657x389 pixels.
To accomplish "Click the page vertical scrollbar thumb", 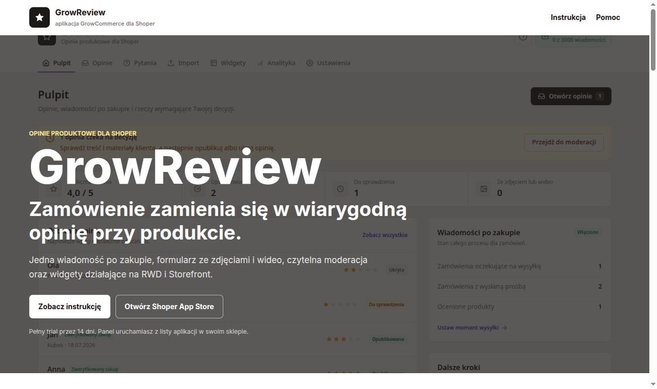I will click(653, 40).
